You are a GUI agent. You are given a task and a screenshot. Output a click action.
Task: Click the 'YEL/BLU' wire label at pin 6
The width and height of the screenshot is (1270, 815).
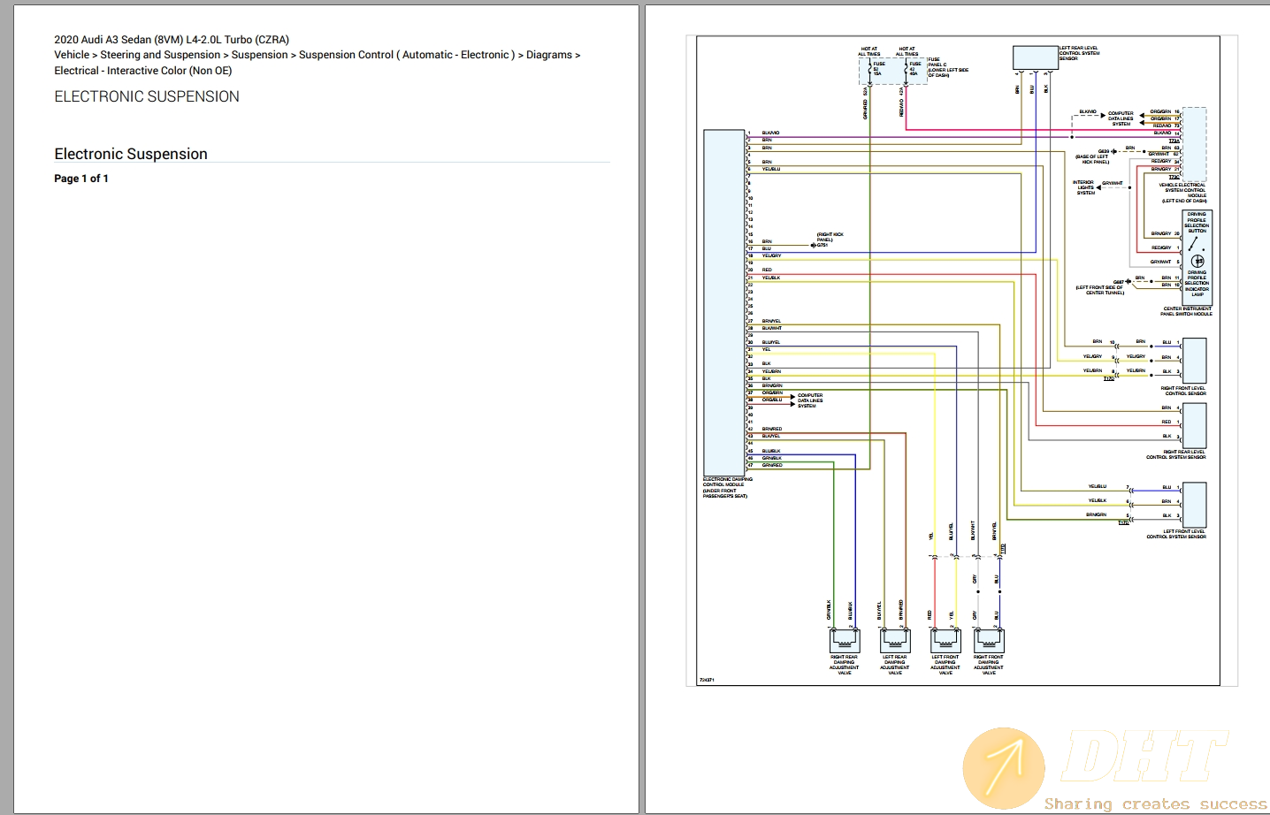(x=771, y=169)
